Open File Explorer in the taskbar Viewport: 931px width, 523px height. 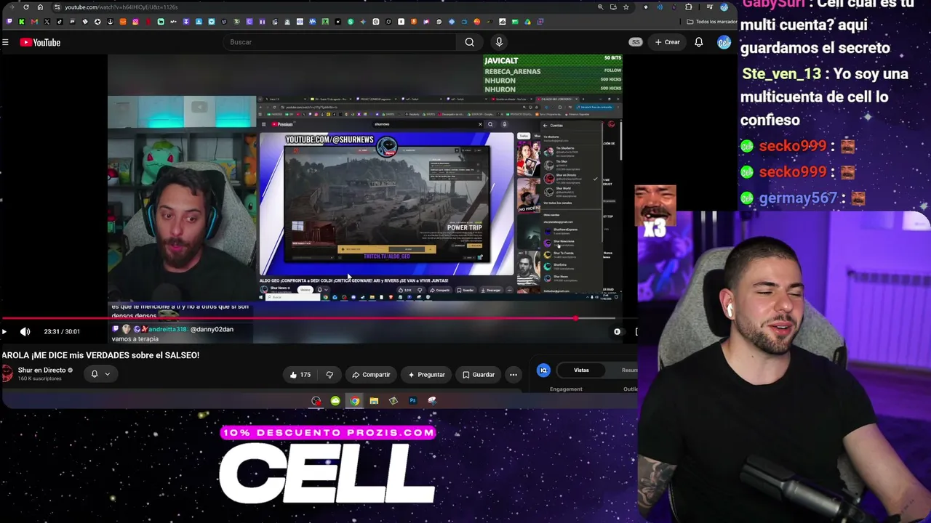374,401
